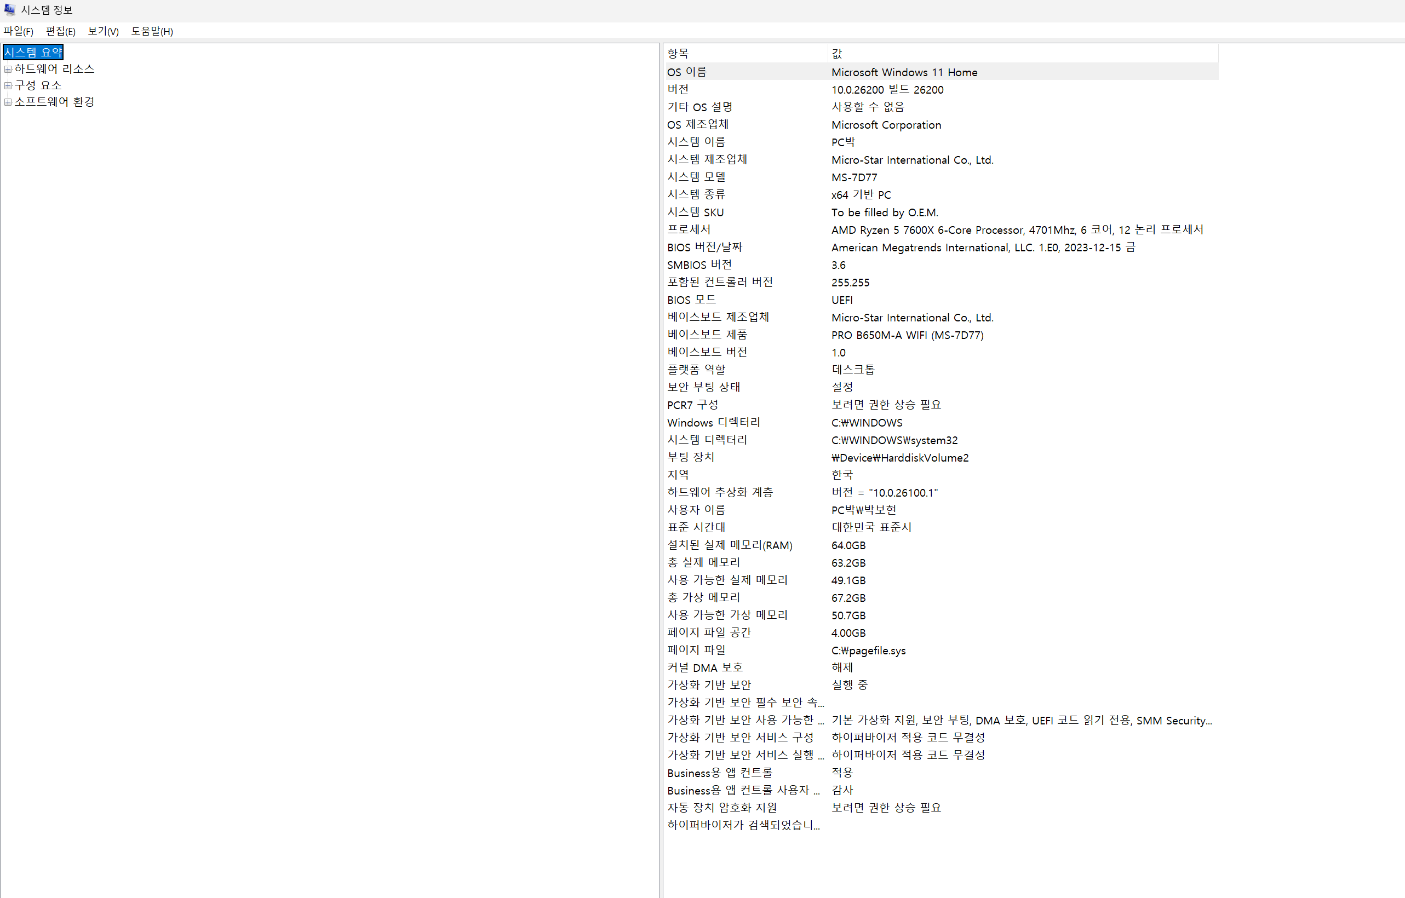
Task: Select the OS 이름 row
Action: pyautogui.click(x=941, y=72)
